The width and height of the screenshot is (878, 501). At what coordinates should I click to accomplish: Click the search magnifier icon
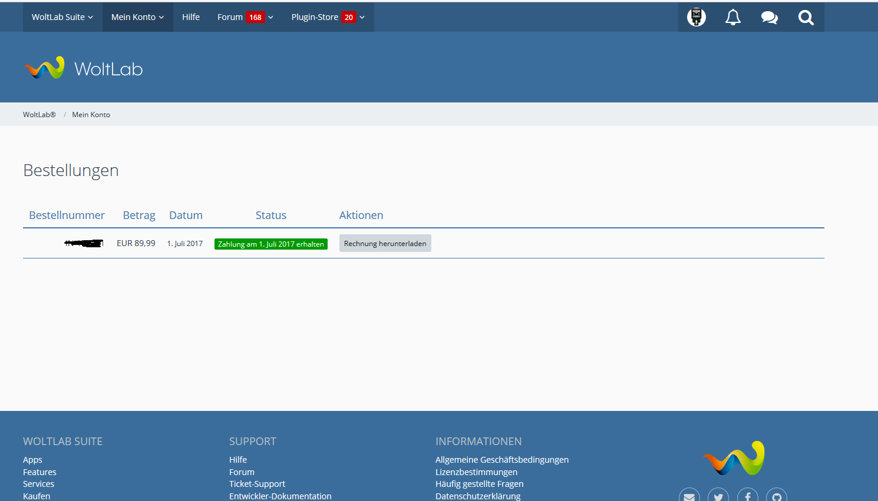806,17
